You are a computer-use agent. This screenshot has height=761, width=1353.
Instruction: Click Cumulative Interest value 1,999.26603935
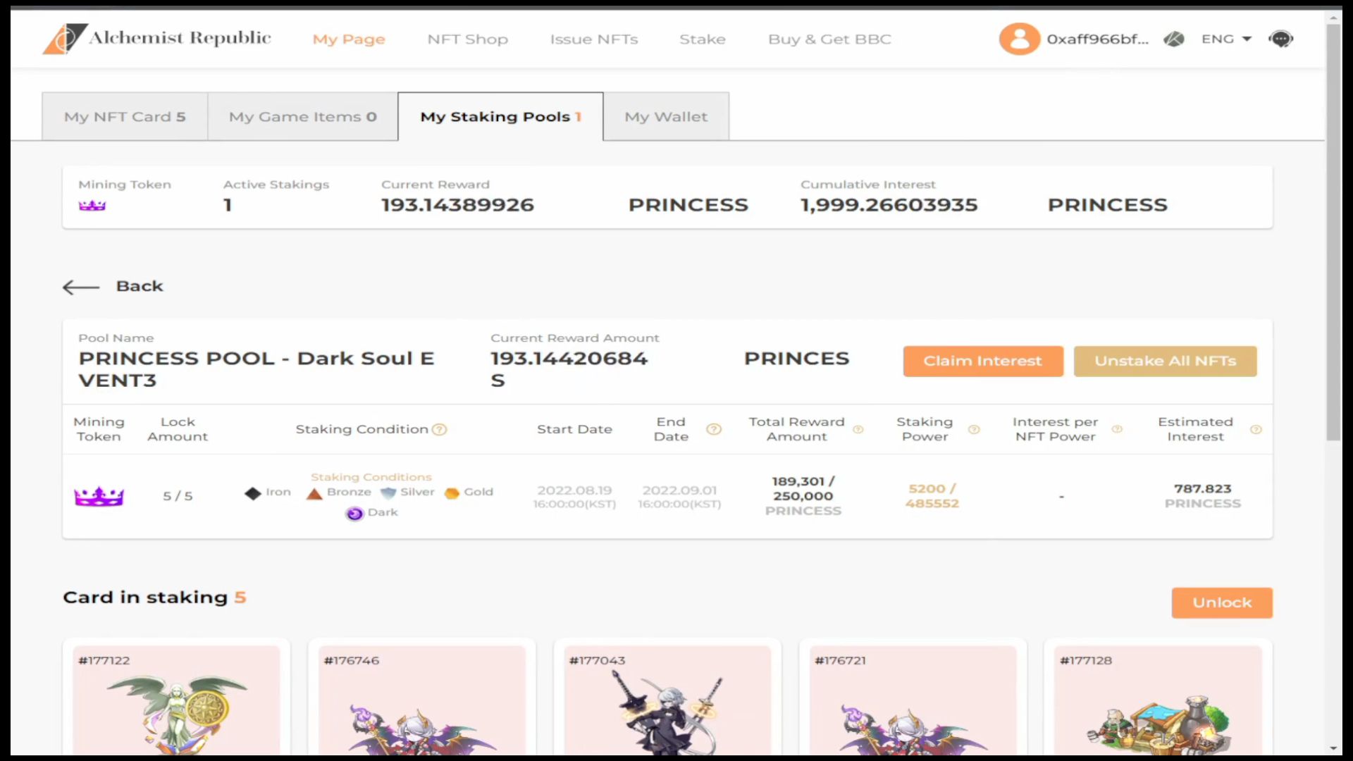pyautogui.click(x=889, y=205)
